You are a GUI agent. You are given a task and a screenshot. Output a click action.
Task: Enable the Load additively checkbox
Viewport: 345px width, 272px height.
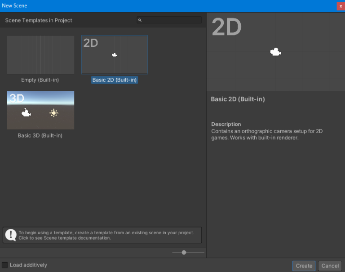(5, 265)
